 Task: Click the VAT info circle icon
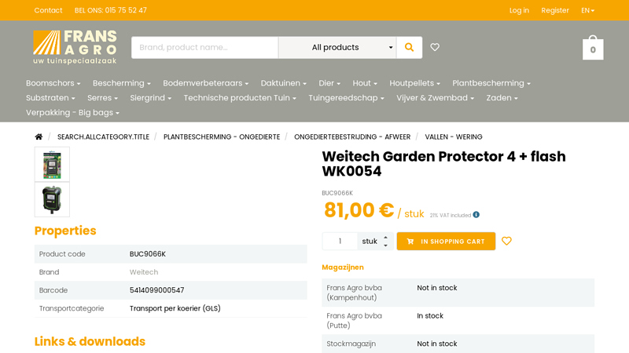pos(476,214)
